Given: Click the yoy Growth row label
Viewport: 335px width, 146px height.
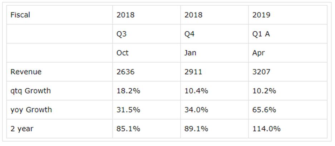Looking at the screenshot, I should pos(31,110).
